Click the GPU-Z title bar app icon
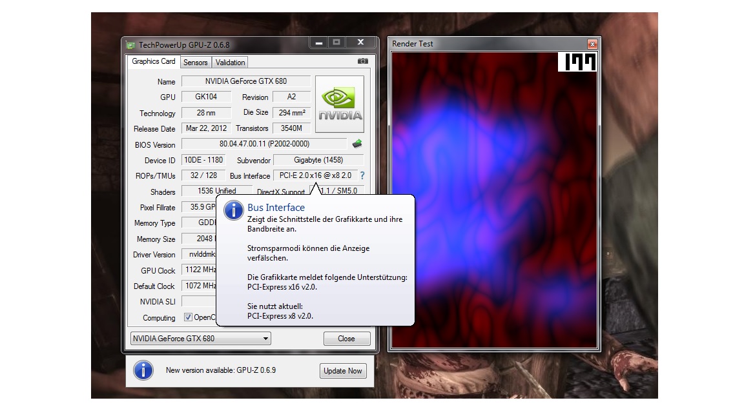This screenshot has width=744, height=418. [130, 45]
